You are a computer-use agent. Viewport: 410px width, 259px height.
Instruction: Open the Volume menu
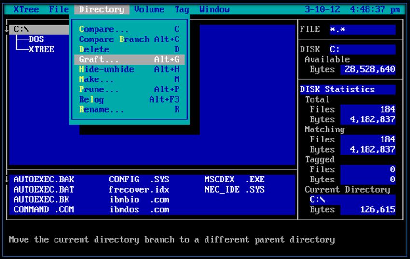point(149,10)
